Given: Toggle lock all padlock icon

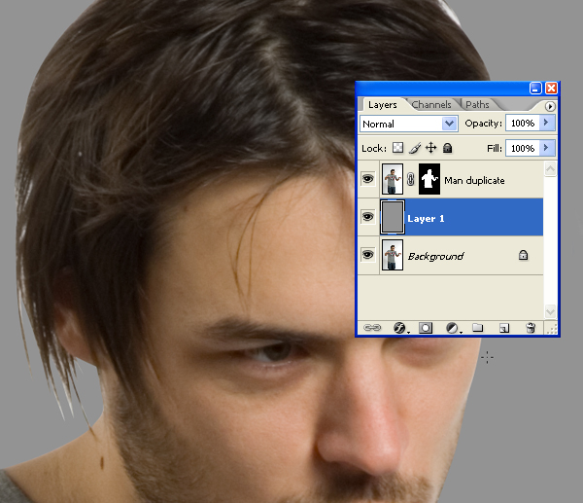Looking at the screenshot, I should 448,148.
